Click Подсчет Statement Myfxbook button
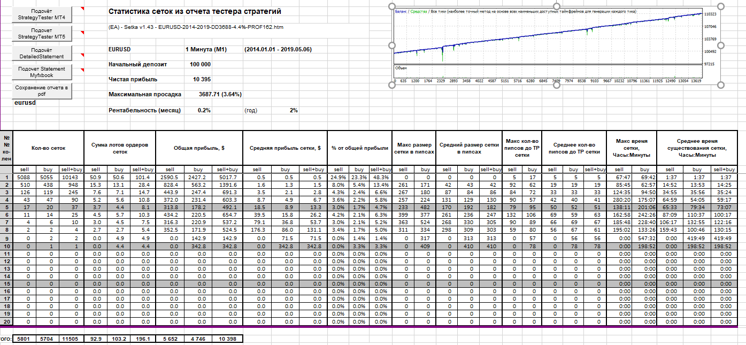Image resolution: width=746 pixels, height=345 pixels. coord(42,72)
